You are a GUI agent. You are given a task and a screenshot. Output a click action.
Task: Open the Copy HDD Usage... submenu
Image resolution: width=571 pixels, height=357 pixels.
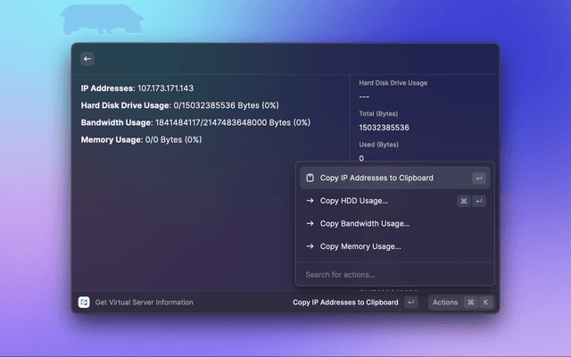[354, 201]
